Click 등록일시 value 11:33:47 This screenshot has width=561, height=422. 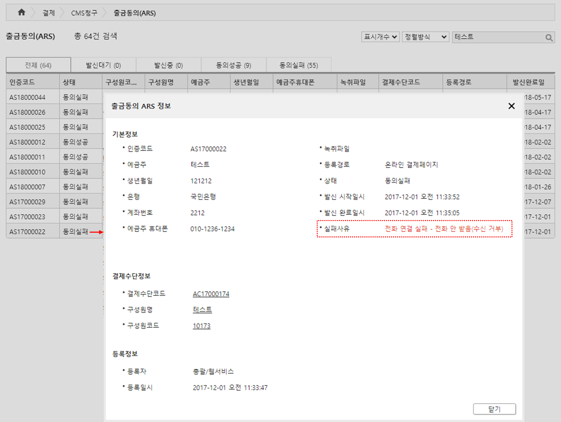(x=230, y=388)
